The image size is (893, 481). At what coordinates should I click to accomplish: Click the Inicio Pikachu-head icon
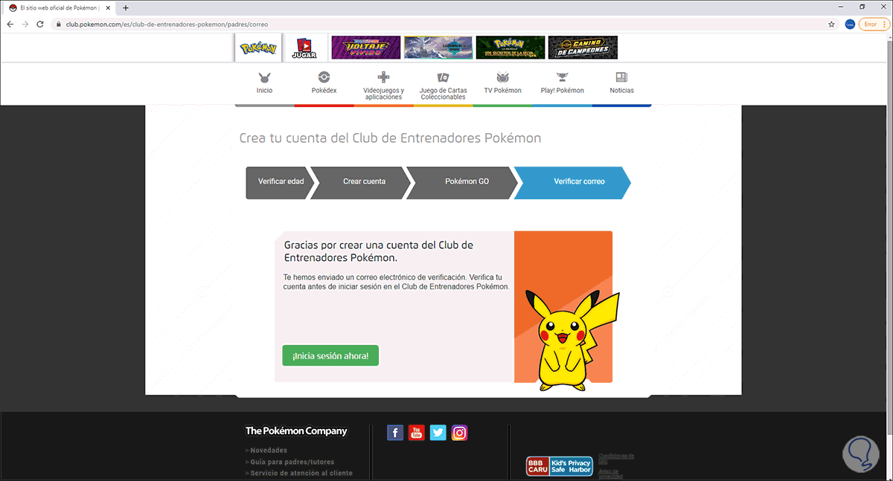264,77
